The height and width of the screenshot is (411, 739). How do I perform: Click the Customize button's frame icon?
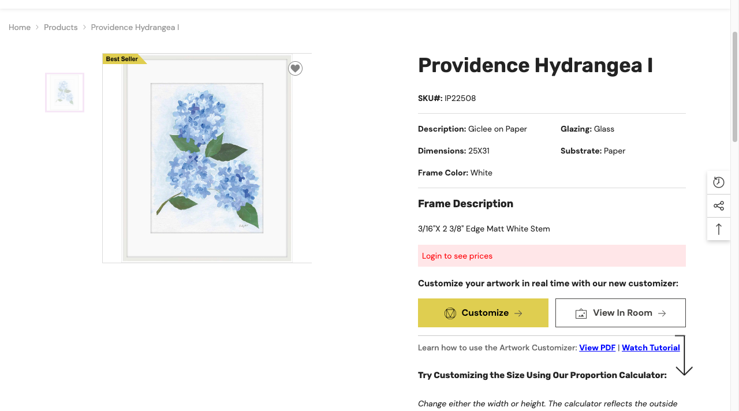(450, 313)
